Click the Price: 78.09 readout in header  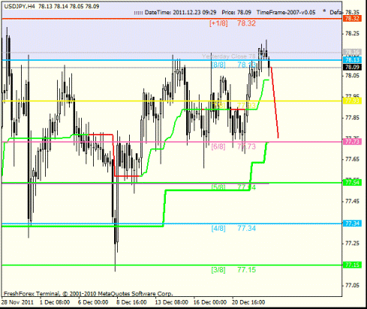pos(236,12)
